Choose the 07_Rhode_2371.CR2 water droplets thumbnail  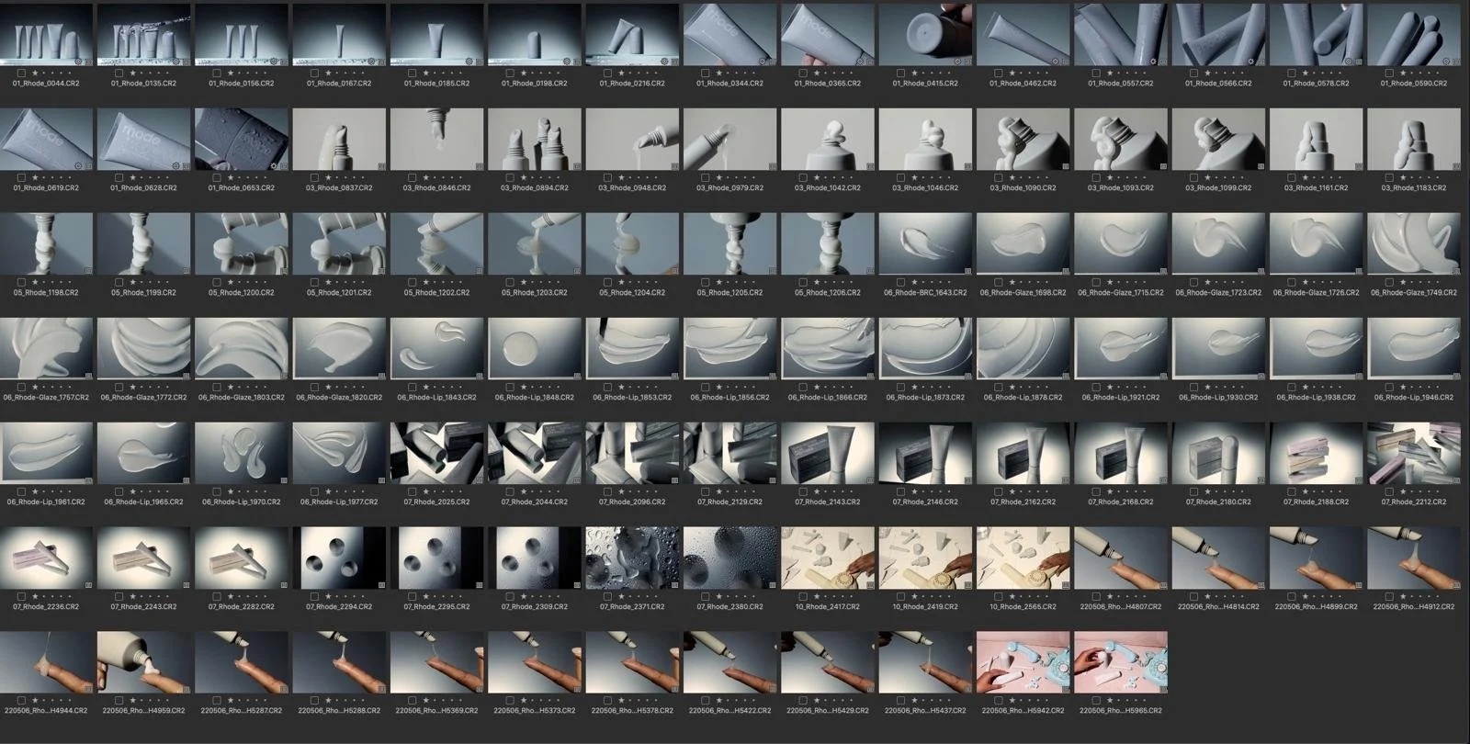[632, 558]
